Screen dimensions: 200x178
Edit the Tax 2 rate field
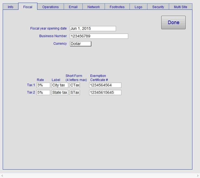click(43, 92)
